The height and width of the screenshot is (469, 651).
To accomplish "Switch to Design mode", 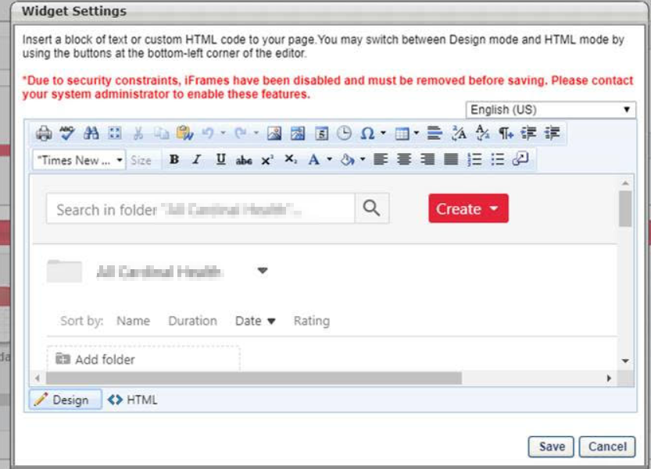I will click(63, 400).
